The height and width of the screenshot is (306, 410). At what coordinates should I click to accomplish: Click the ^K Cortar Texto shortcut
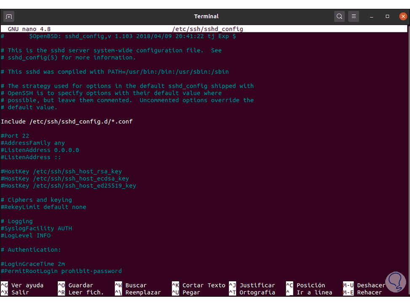198,285
